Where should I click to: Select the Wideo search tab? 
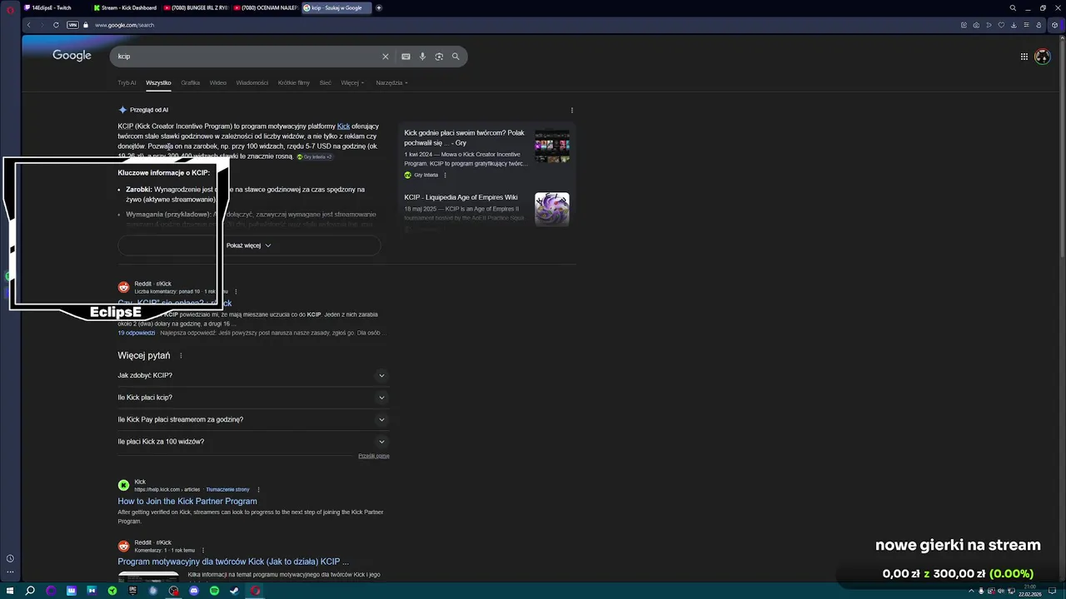[218, 83]
